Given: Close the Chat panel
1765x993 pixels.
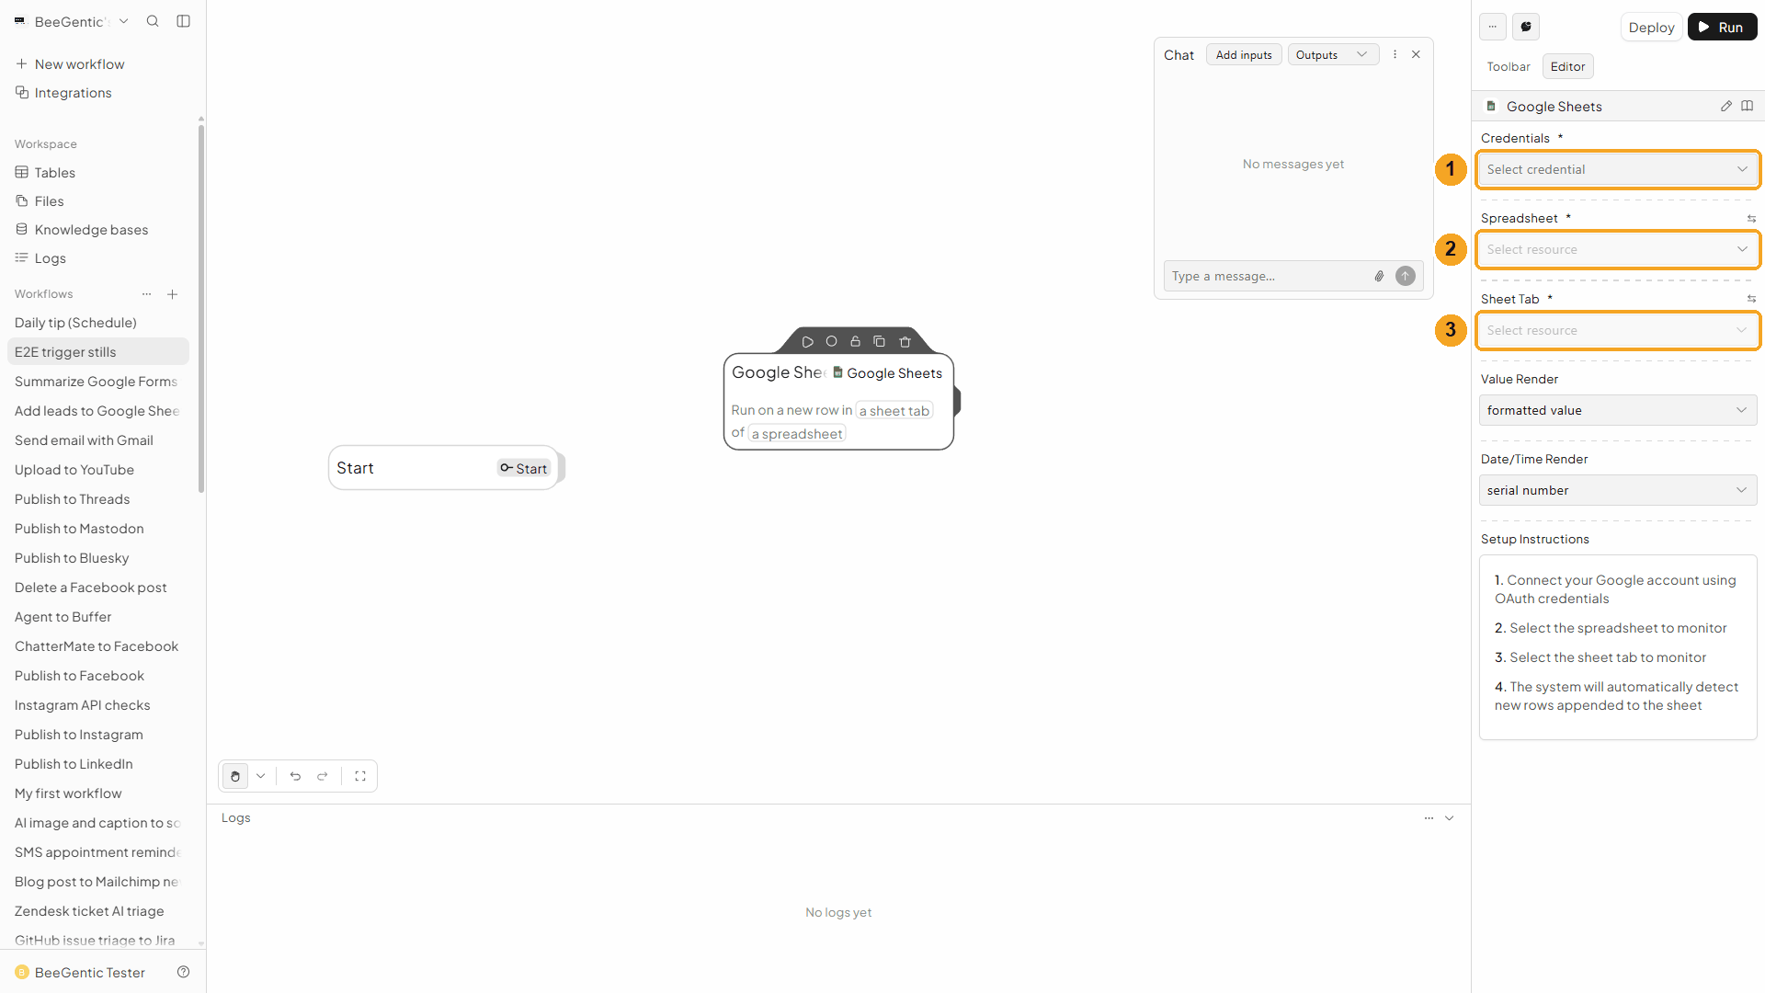Looking at the screenshot, I should (1416, 54).
